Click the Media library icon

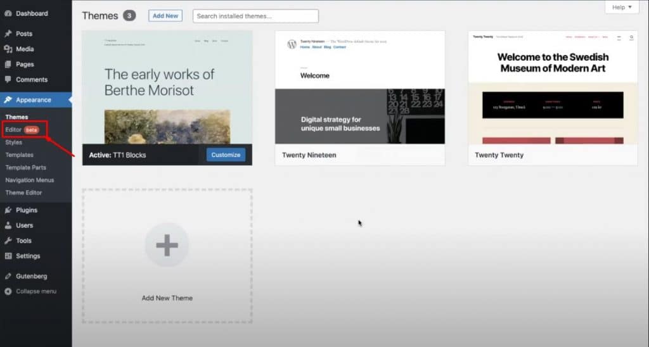coord(8,49)
